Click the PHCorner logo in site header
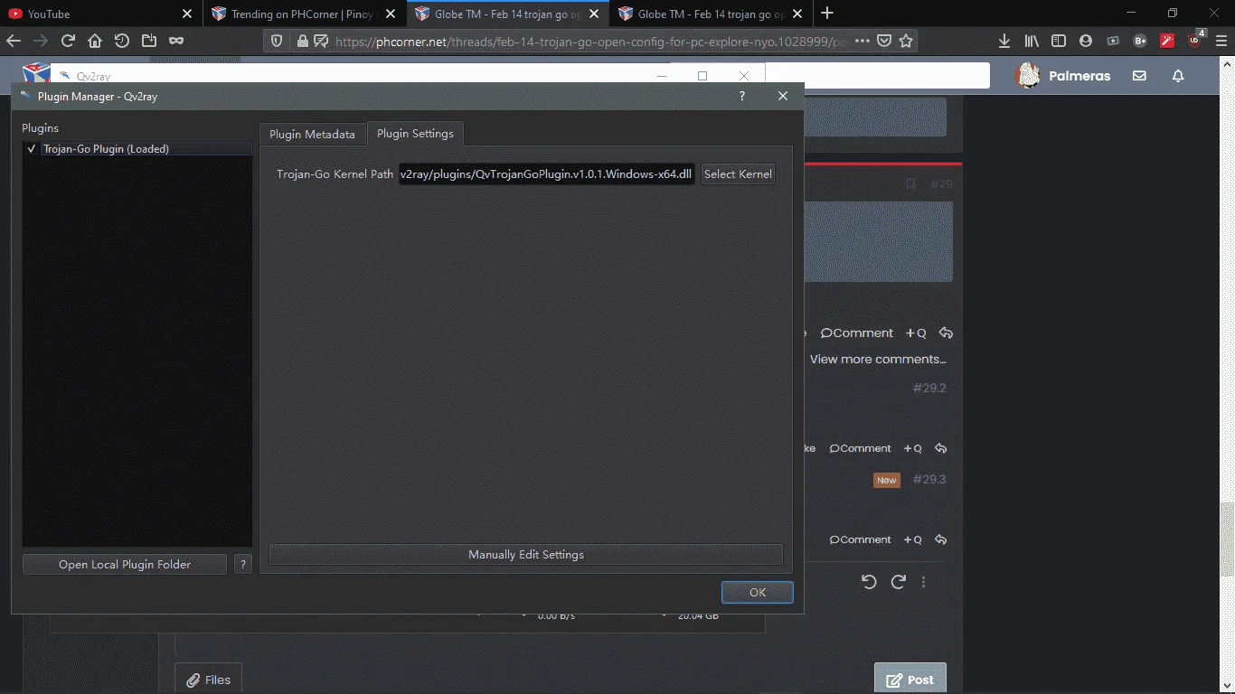 [x=36, y=74]
